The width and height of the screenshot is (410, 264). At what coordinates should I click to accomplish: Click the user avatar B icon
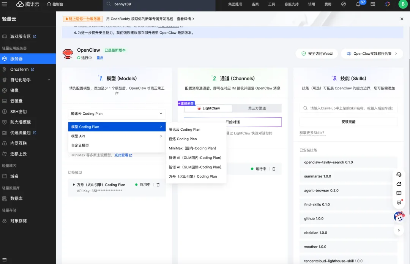click(403, 4)
